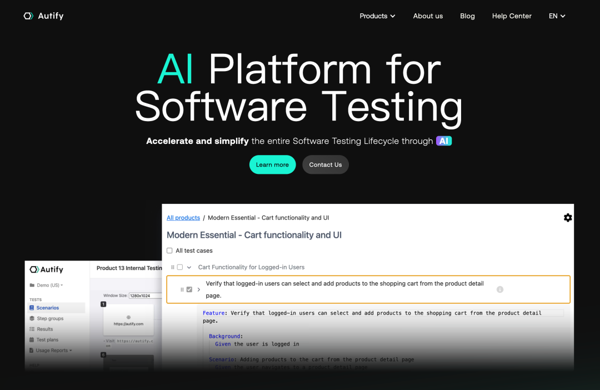Click the Autify logo in header
The image size is (600, 390).
coord(43,16)
